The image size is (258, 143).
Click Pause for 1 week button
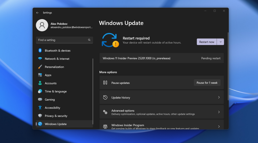click(x=207, y=83)
